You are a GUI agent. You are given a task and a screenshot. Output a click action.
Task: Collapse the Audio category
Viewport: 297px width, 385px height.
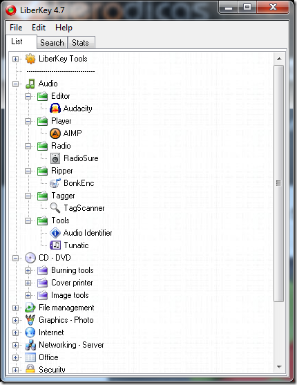pyautogui.click(x=15, y=84)
